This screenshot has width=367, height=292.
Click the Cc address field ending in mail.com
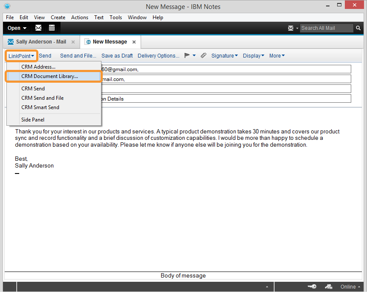(x=226, y=79)
